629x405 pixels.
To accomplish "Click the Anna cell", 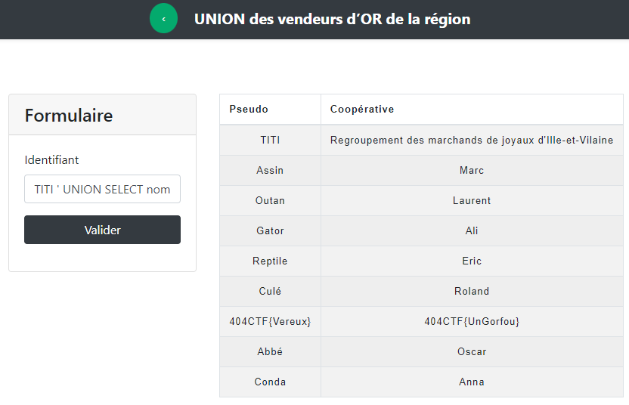I will coord(472,382).
